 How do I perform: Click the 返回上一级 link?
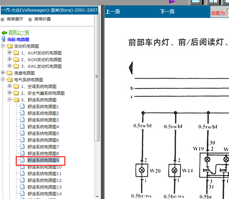coord(19,32)
